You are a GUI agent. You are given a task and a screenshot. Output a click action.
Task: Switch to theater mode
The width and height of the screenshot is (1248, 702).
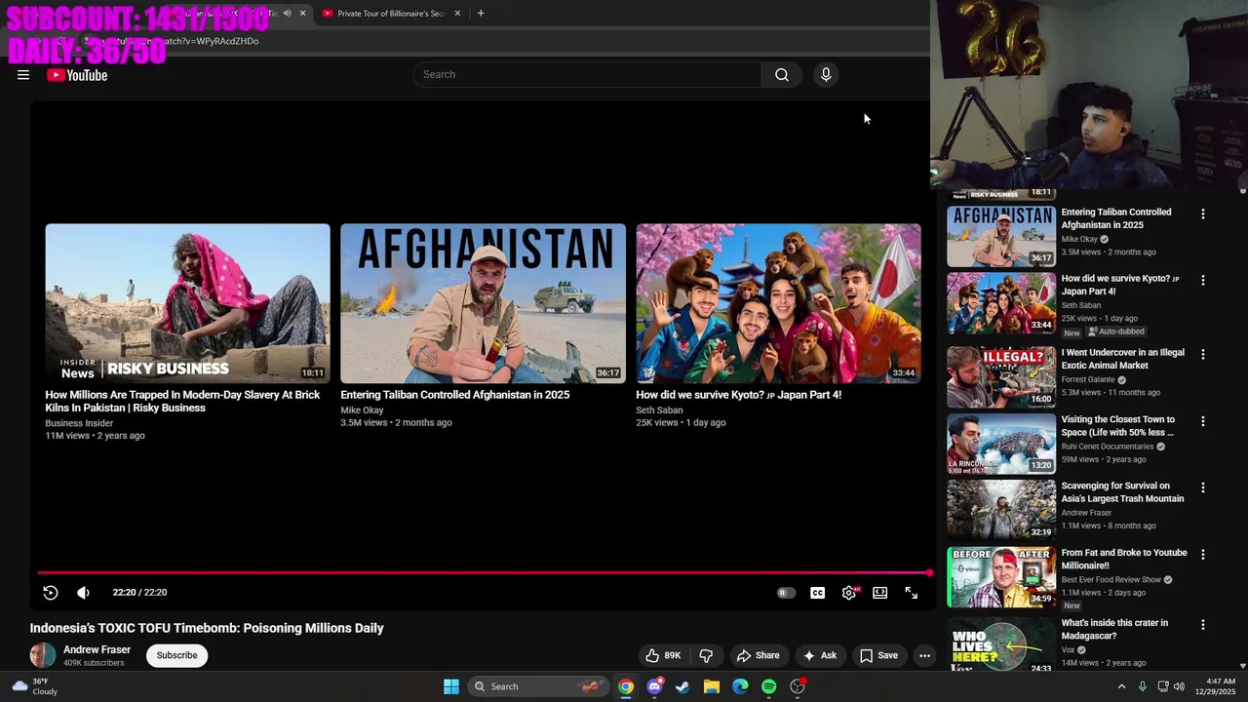(880, 593)
